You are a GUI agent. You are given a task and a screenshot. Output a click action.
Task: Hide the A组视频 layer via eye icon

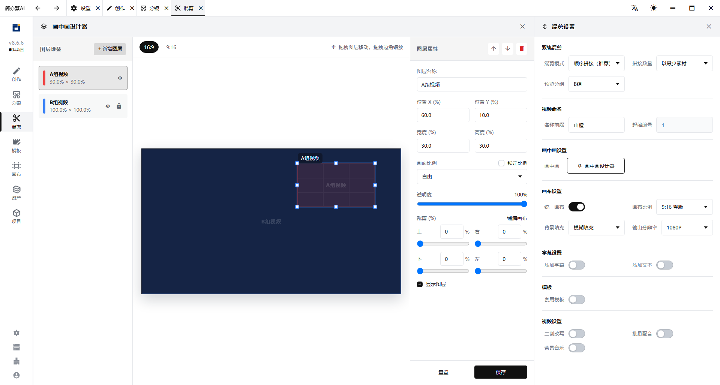point(120,78)
